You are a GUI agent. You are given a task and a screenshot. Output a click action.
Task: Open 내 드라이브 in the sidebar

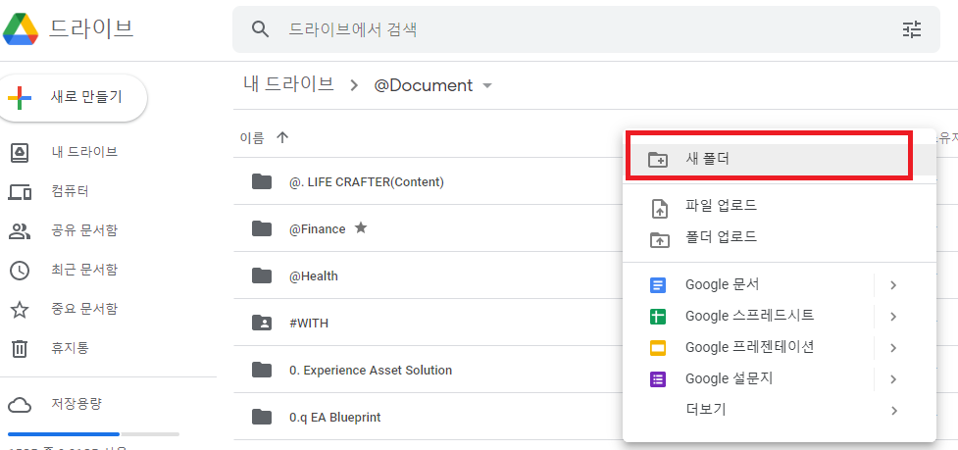[x=84, y=152]
